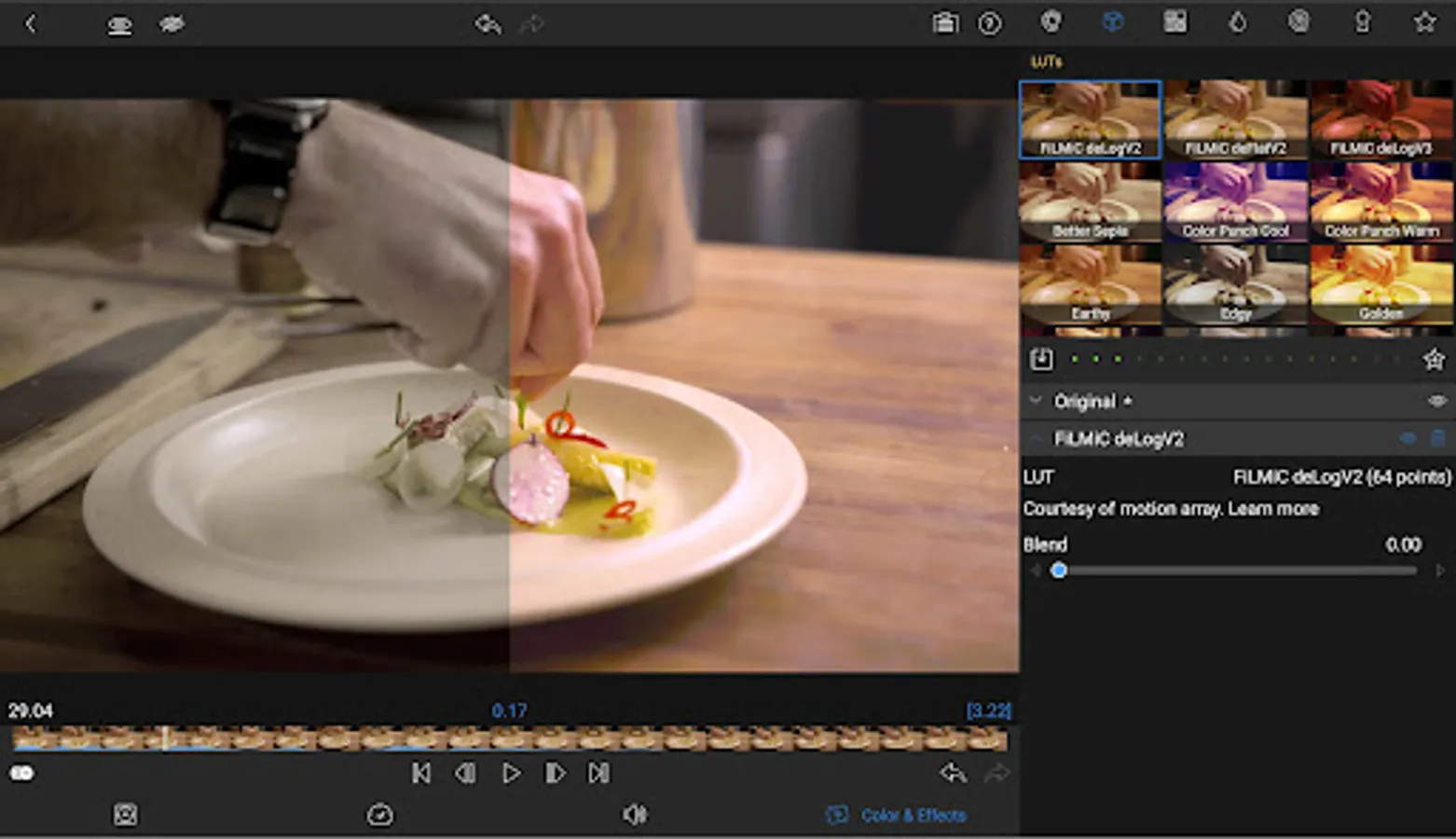The image size is (1456, 839).
Task: Toggle the FiLMiC deLogV2 effect eye icon
Action: tap(1408, 438)
